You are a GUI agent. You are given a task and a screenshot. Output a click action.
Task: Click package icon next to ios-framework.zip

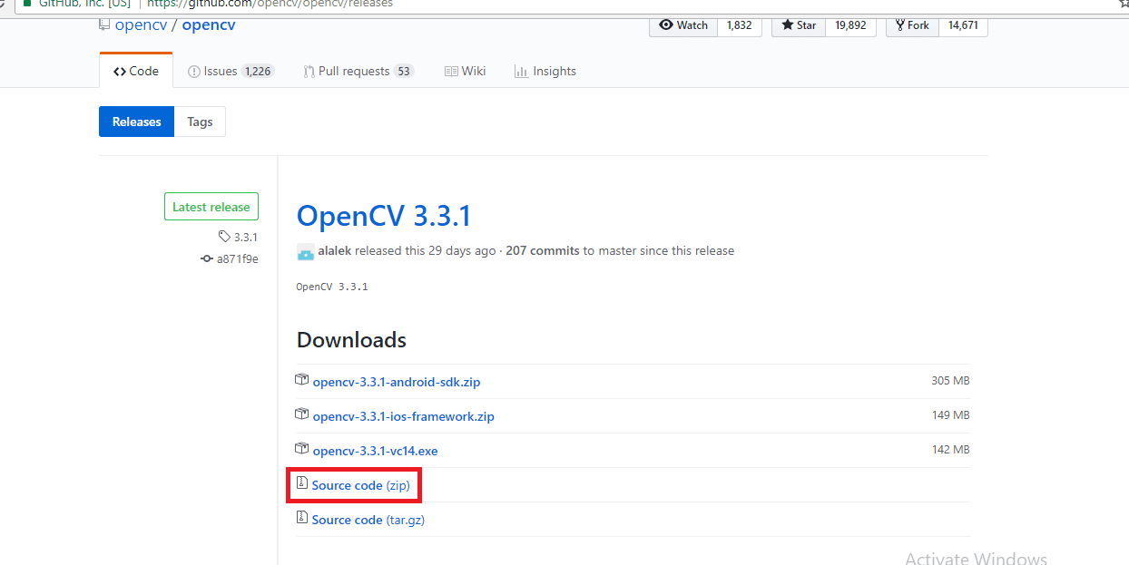(302, 415)
